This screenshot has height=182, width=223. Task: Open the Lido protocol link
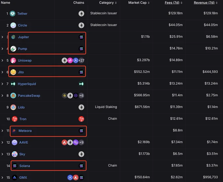point(21,107)
